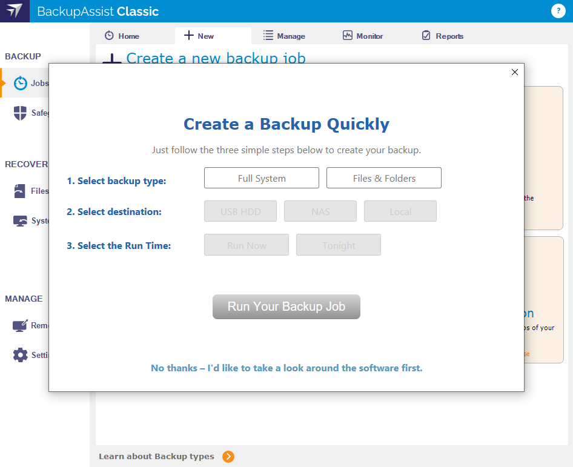Click the Jobs clock icon in sidebar
This screenshot has height=467, width=573.
click(21, 84)
